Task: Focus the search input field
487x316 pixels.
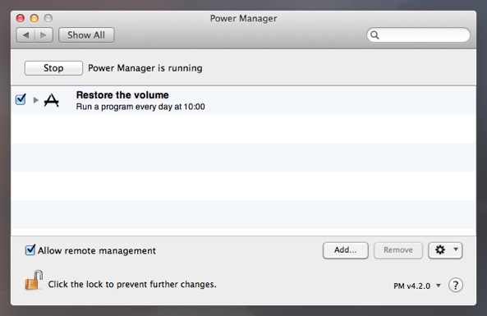Action: (x=418, y=35)
